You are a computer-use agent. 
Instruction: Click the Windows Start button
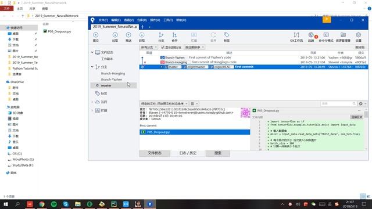pyautogui.click(x=6, y=204)
